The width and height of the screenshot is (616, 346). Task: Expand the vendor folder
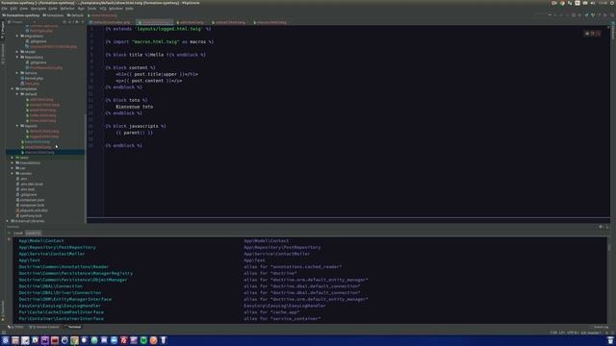(x=13, y=173)
